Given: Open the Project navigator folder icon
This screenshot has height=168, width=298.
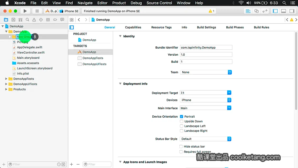Looking at the screenshot, I should (6, 20).
